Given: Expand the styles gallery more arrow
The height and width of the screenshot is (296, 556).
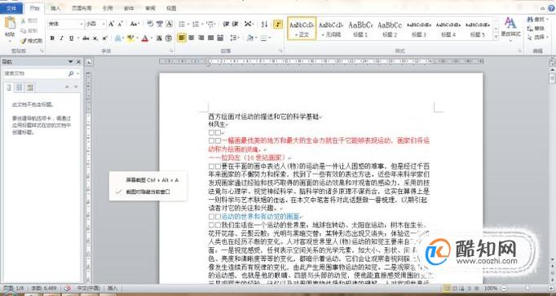Looking at the screenshot, I should pos(496,37).
